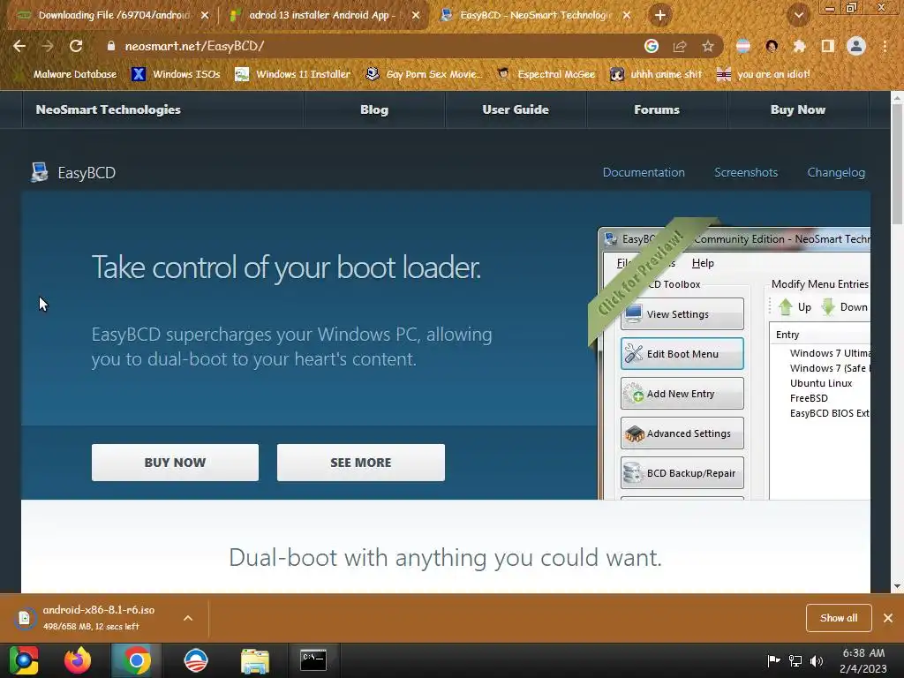904x678 pixels.
Task: Open the share page icon in address bar
Action: click(680, 46)
